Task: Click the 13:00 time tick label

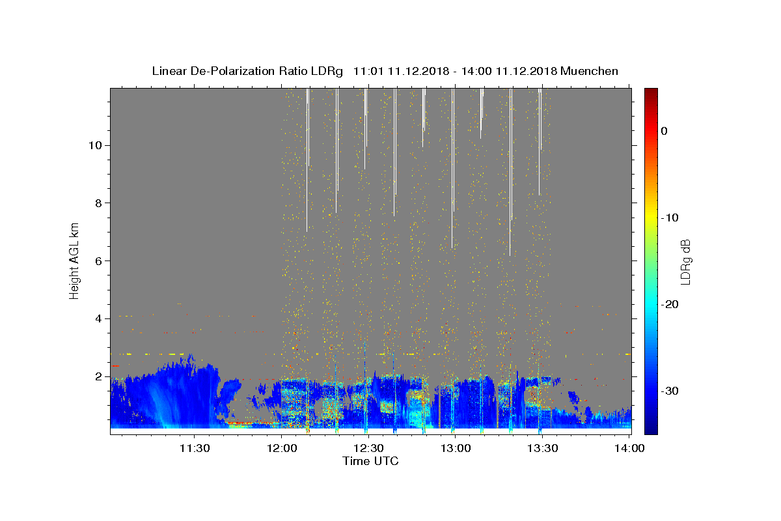Action: (x=455, y=448)
